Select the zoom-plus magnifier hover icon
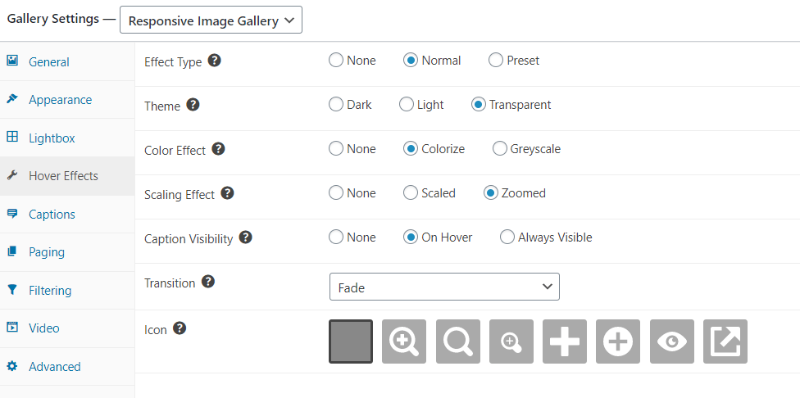Image resolution: width=800 pixels, height=398 pixels. [x=404, y=341]
